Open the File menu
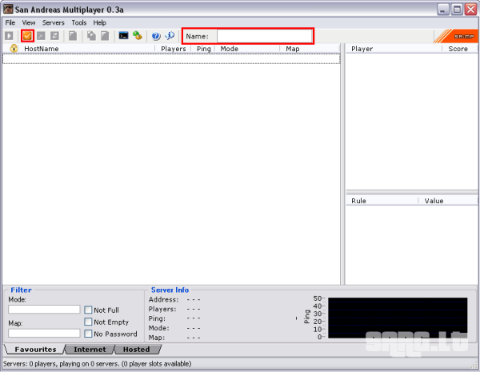480x372 pixels. pyautogui.click(x=10, y=22)
